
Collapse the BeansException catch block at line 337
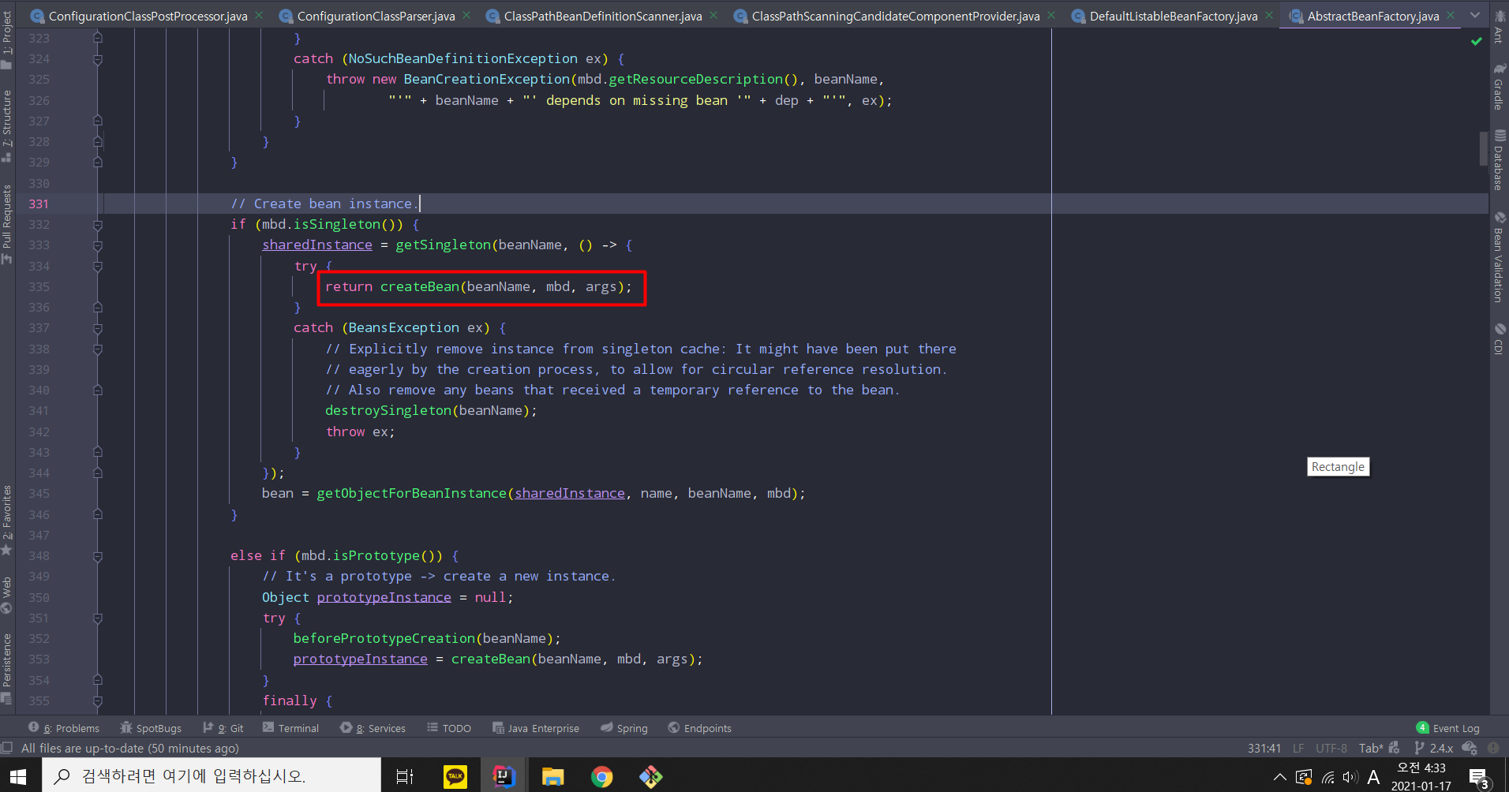click(98, 328)
